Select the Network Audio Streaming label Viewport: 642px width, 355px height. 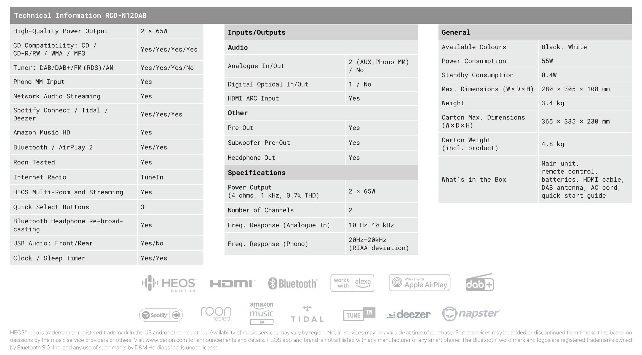[x=57, y=96]
